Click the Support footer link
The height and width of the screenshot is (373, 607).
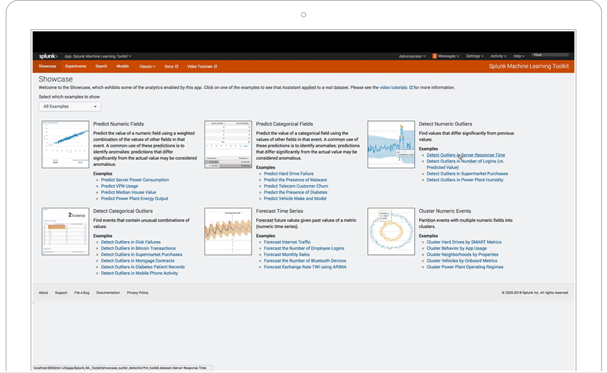(x=61, y=293)
